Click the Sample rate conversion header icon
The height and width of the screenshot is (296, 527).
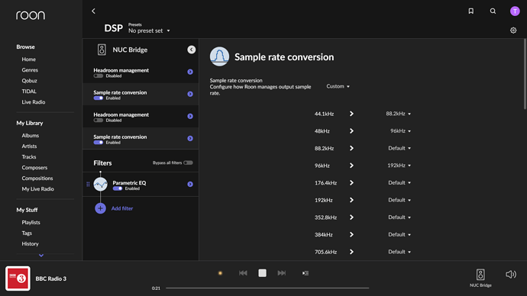click(x=219, y=56)
